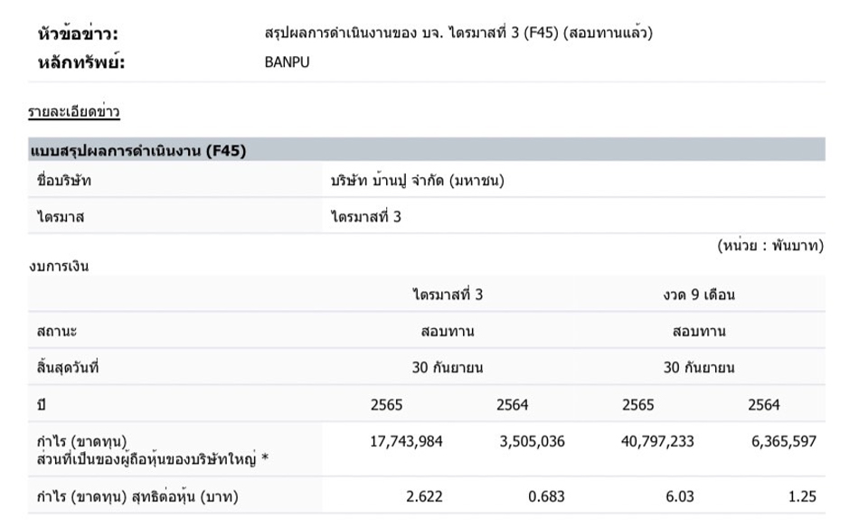Click the สิ้นสุดวันที่ row label
The height and width of the screenshot is (527, 868).
tap(68, 368)
